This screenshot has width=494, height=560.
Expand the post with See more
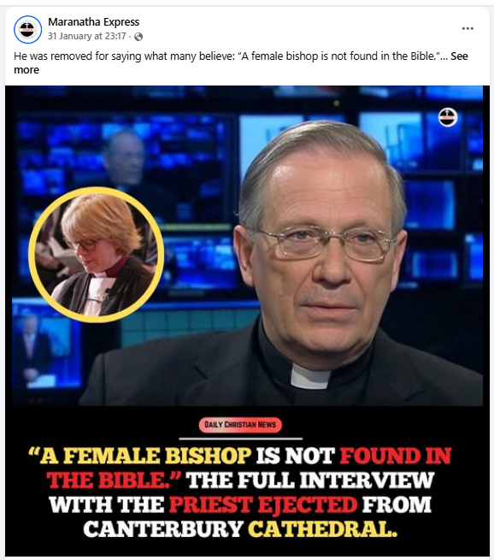pyautogui.click(x=241, y=63)
